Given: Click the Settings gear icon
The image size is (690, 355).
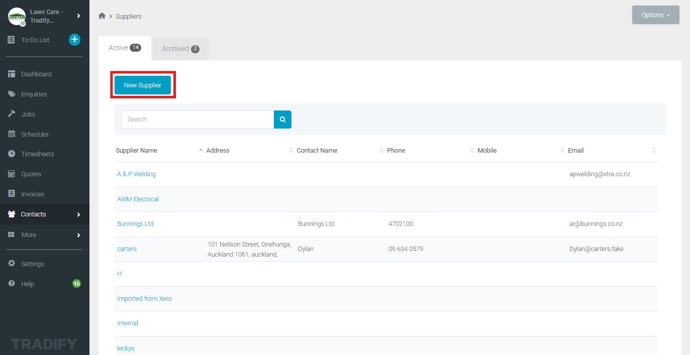Looking at the screenshot, I should tap(12, 264).
